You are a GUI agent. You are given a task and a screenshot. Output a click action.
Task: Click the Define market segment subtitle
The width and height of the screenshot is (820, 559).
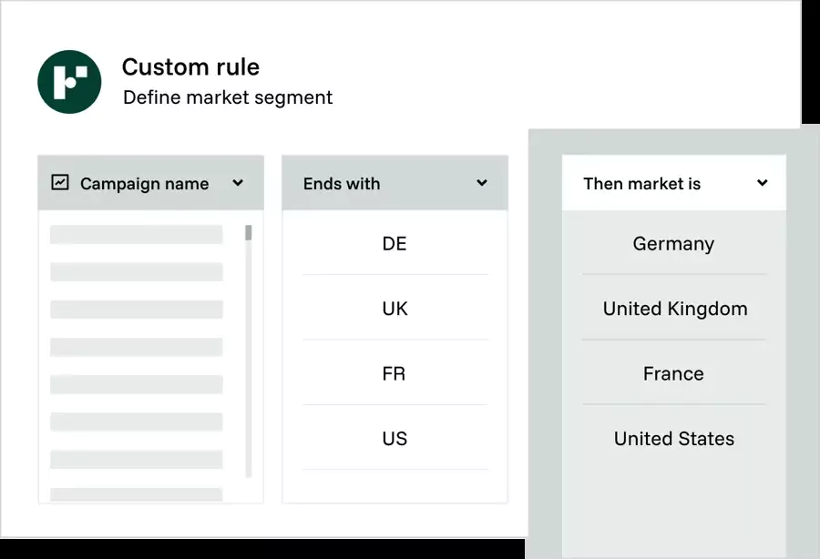click(228, 97)
